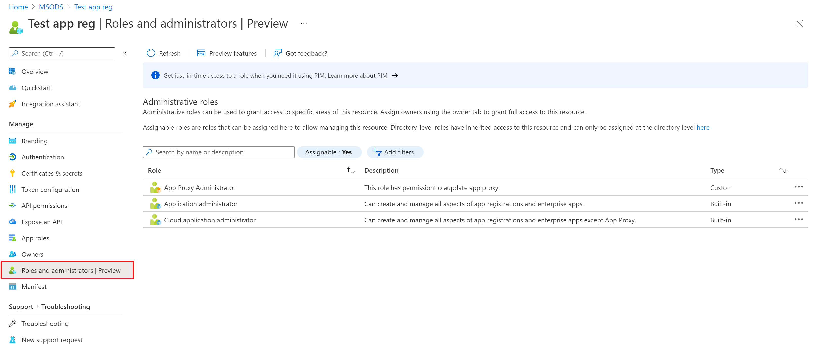Click Add filters button

[394, 152]
